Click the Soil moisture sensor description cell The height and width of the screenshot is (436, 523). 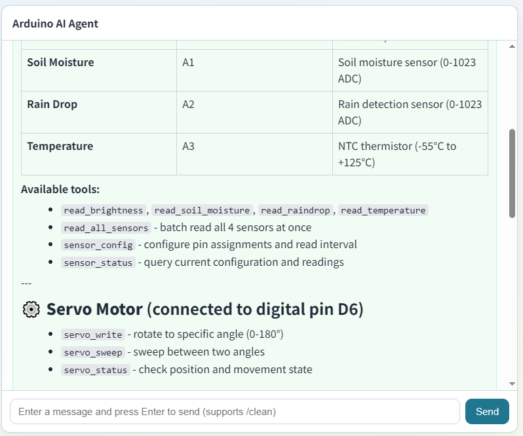coord(410,70)
